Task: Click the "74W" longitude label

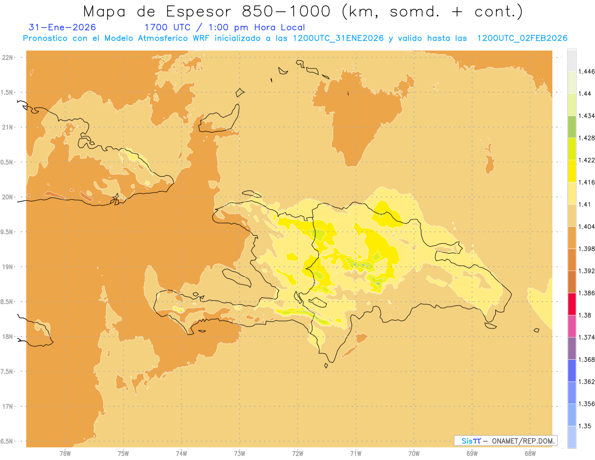Action: 181,453
